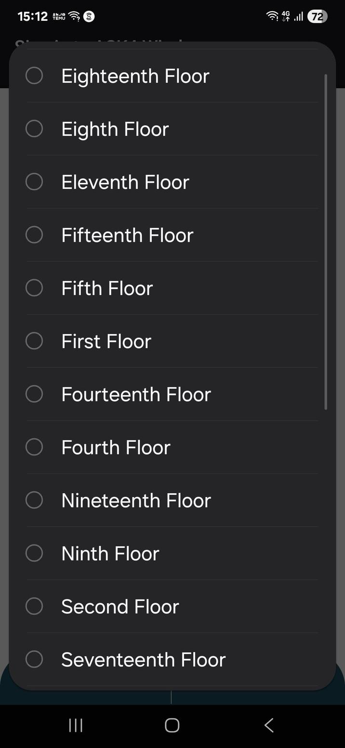
Task: Select the Eighteenth Floor radio button
Action: (x=34, y=75)
